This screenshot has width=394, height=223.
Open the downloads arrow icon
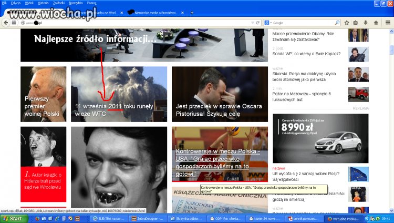pyautogui.click(x=366, y=23)
